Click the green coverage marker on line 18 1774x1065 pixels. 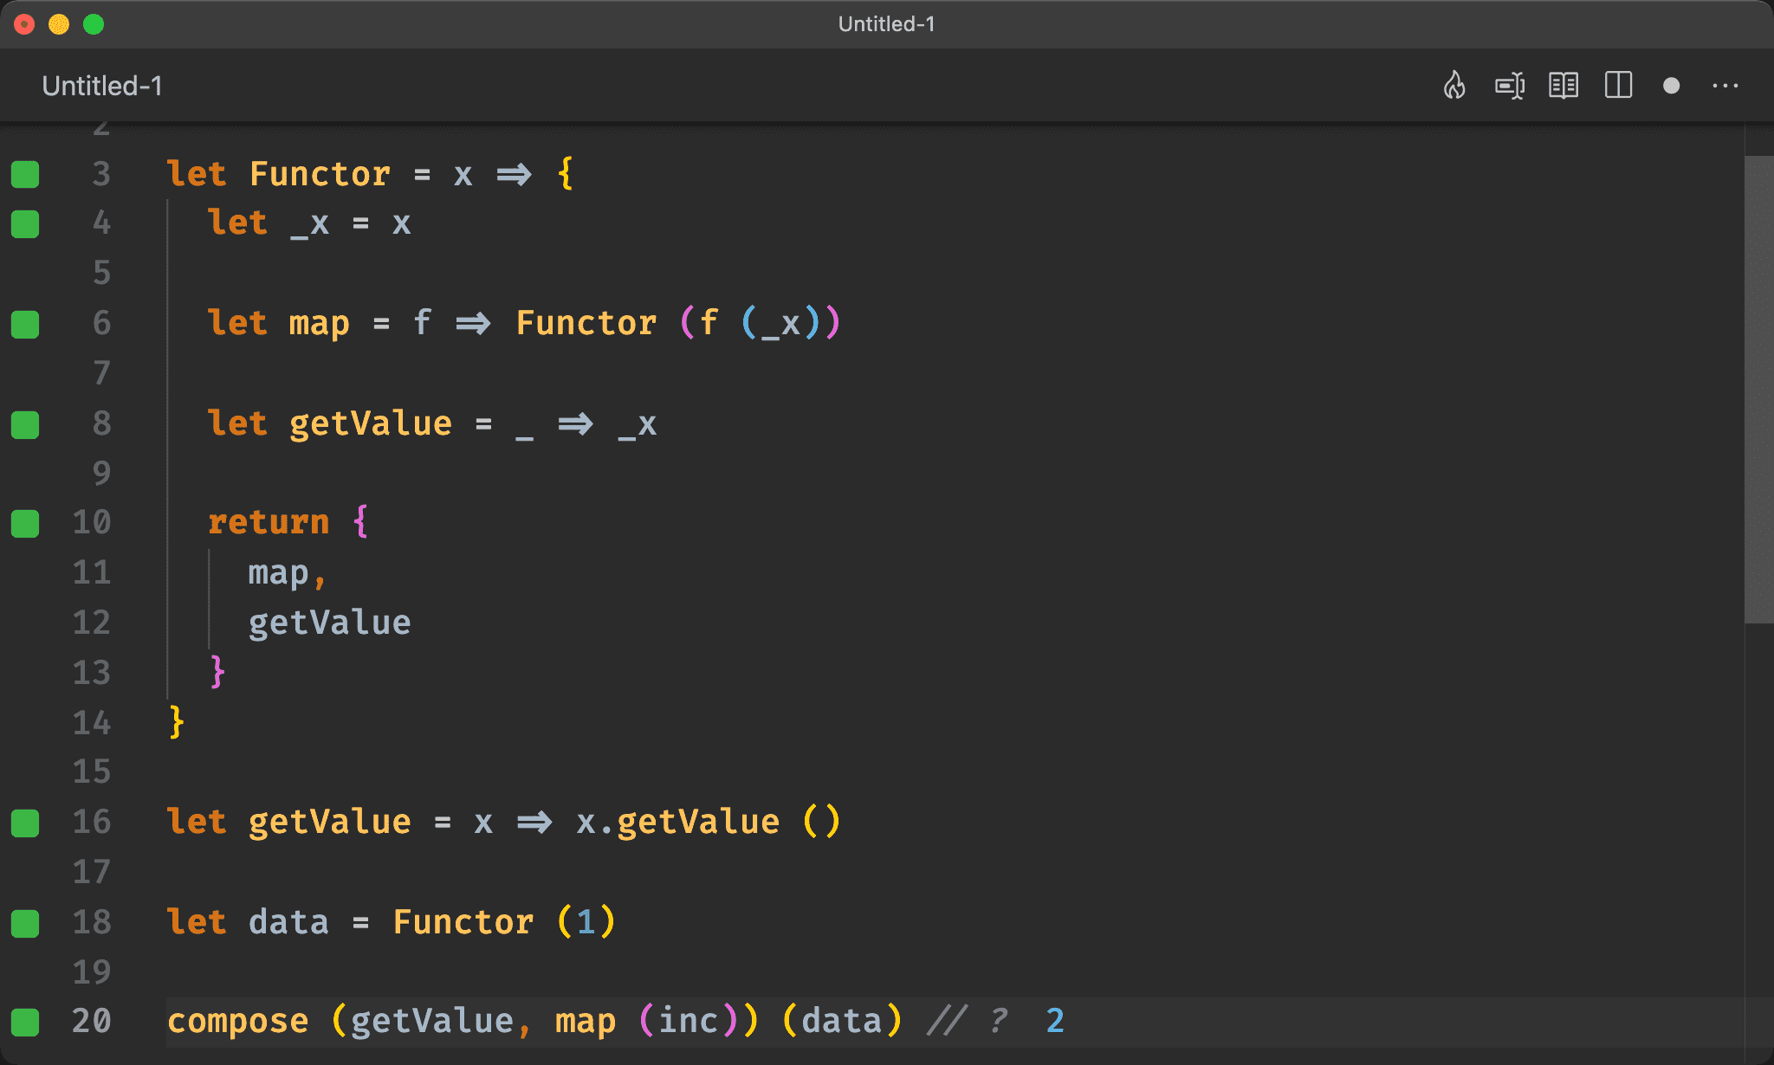point(25,924)
